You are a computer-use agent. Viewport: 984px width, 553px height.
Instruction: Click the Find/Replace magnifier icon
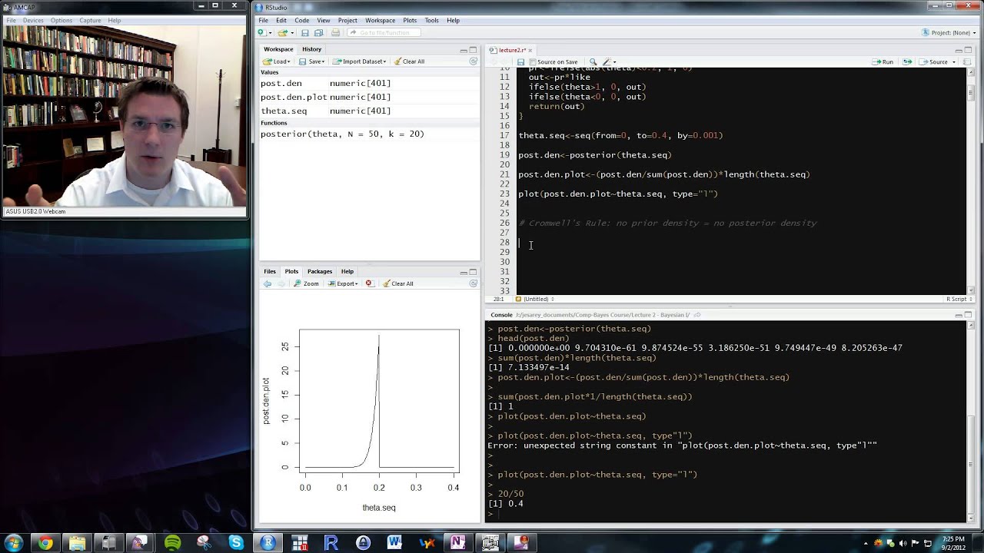(593, 61)
